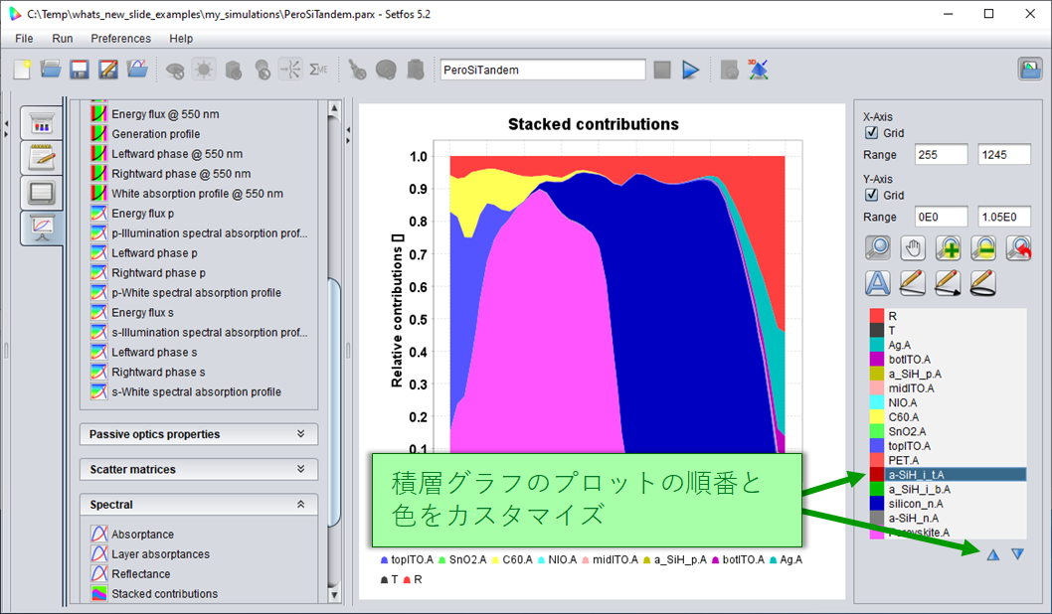Click the zoom out minus magnifier

(x=983, y=248)
